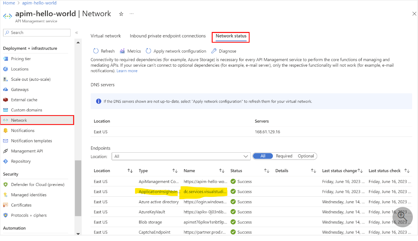418x241 pixels.
Task: Click Apply network configuration button
Action: pos(176,51)
